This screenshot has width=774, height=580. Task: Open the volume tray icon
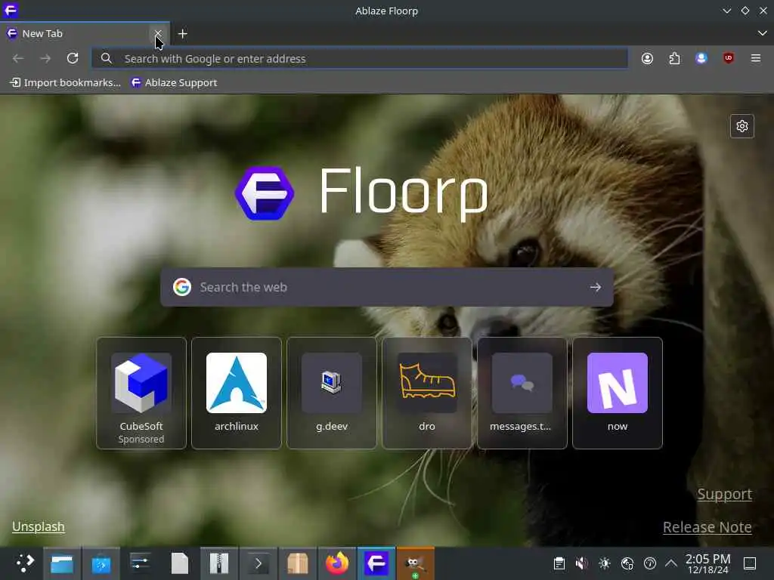tap(581, 563)
